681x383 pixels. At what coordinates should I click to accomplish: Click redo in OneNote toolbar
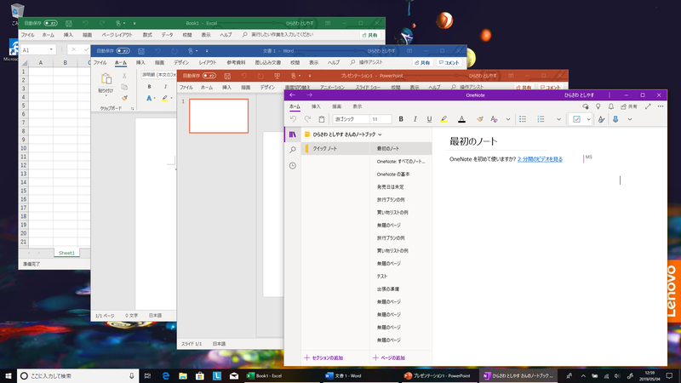tap(307, 119)
